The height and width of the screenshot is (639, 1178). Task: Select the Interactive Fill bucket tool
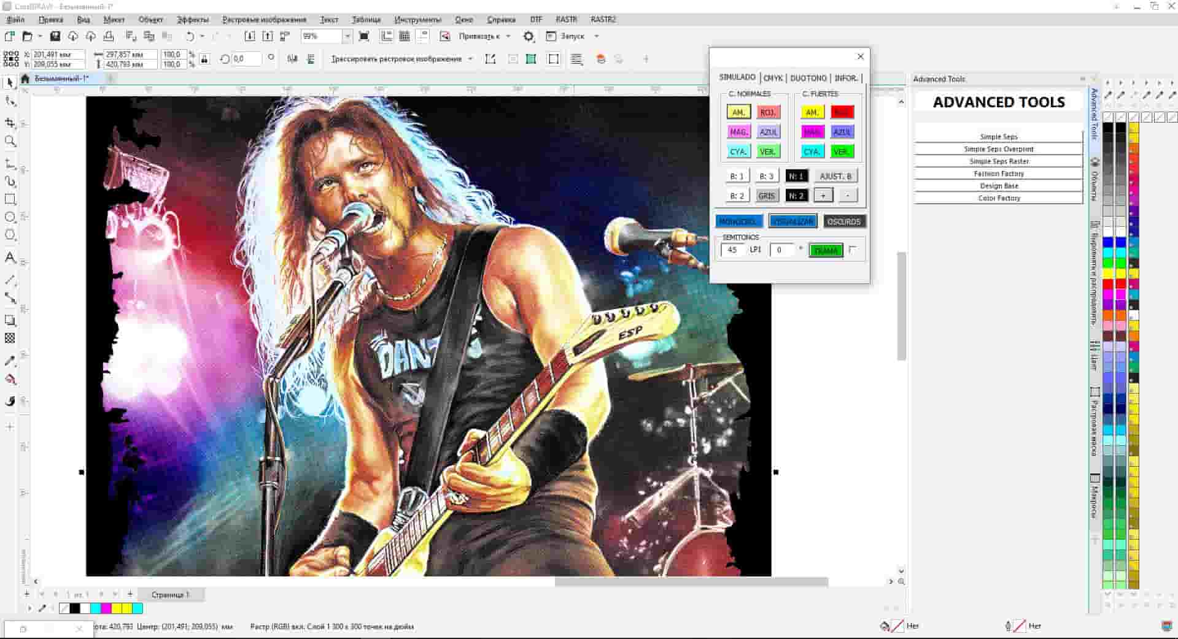(x=10, y=380)
